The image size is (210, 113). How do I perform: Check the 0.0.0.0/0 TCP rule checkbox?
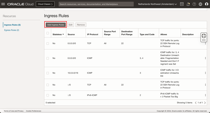[x=48, y=43]
